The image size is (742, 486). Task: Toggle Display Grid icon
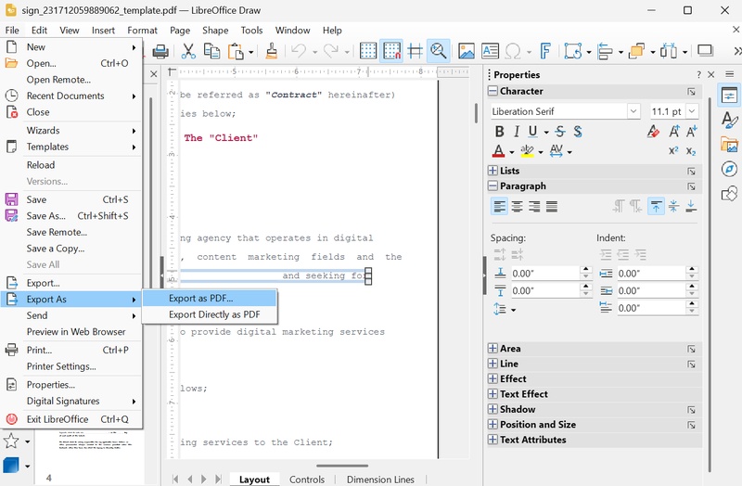[x=367, y=51]
